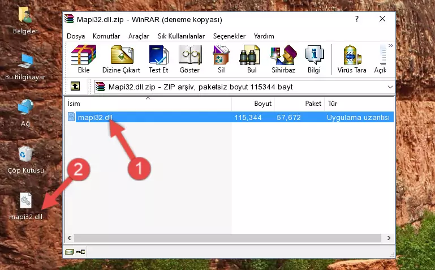Click the horizontal scrollbar track
Image resolution: width=435 pixels, height=270 pixels.
[227, 238]
